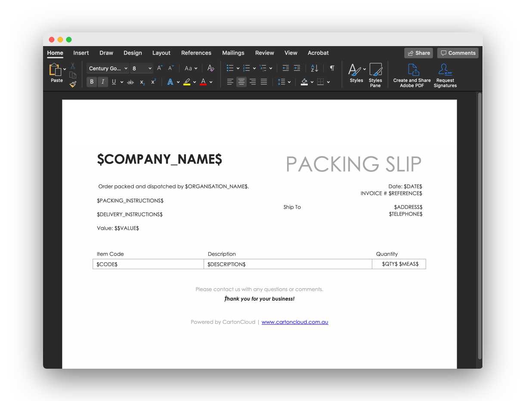The width and height of the screenshot is (526, 401).
Task: Apply strikethrough formatting
Action: 130,82
